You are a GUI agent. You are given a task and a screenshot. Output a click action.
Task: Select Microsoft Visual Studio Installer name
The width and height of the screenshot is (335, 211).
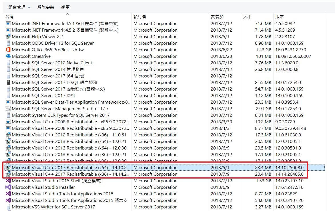(x=43, y=187)
